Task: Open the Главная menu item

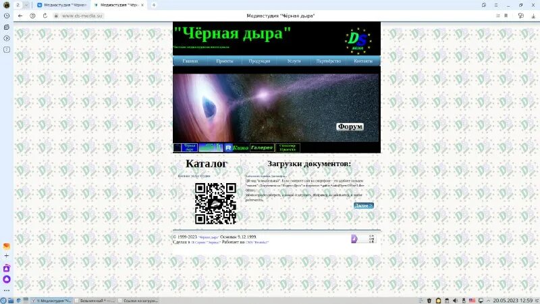Action: click(x=190, y=61)
